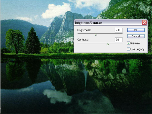Image resolution: width=152 pixels, height=114 pixels.
Task: Focus the Brightness value field showing -30
Action: [x=118, y=30]
